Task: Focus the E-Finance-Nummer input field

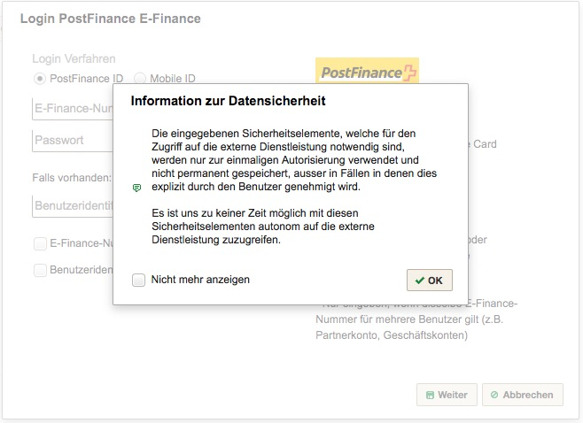Action: (x=73, y=109)
